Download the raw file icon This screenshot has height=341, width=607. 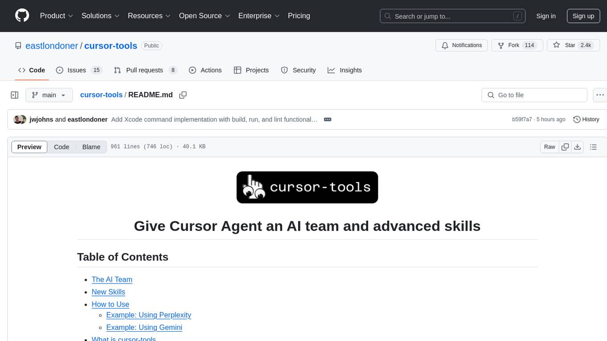577,147
